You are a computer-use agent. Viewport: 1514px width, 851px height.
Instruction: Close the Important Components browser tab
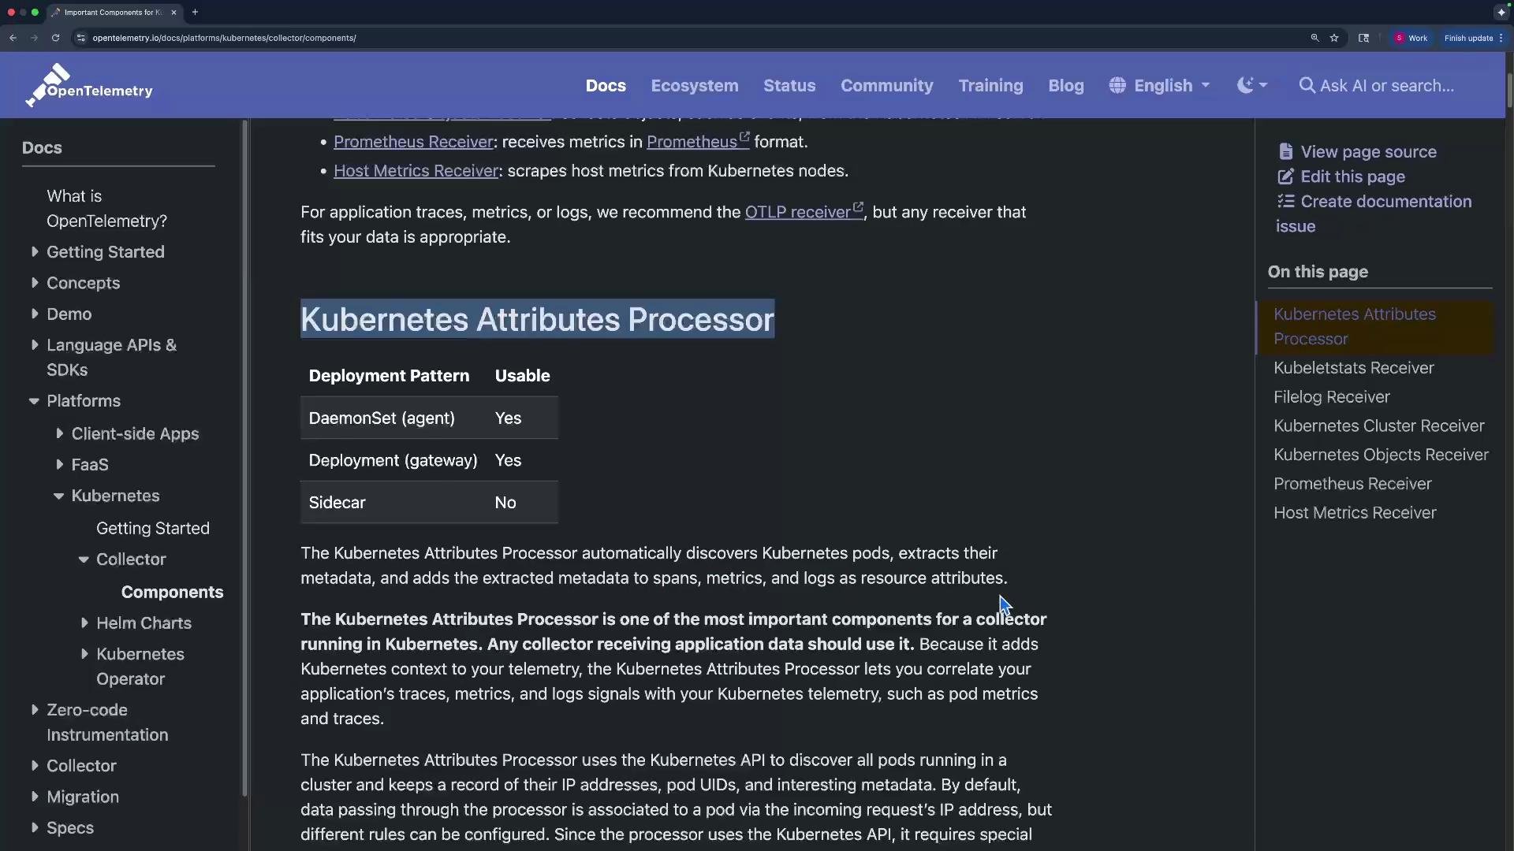[x=173, y=13]
